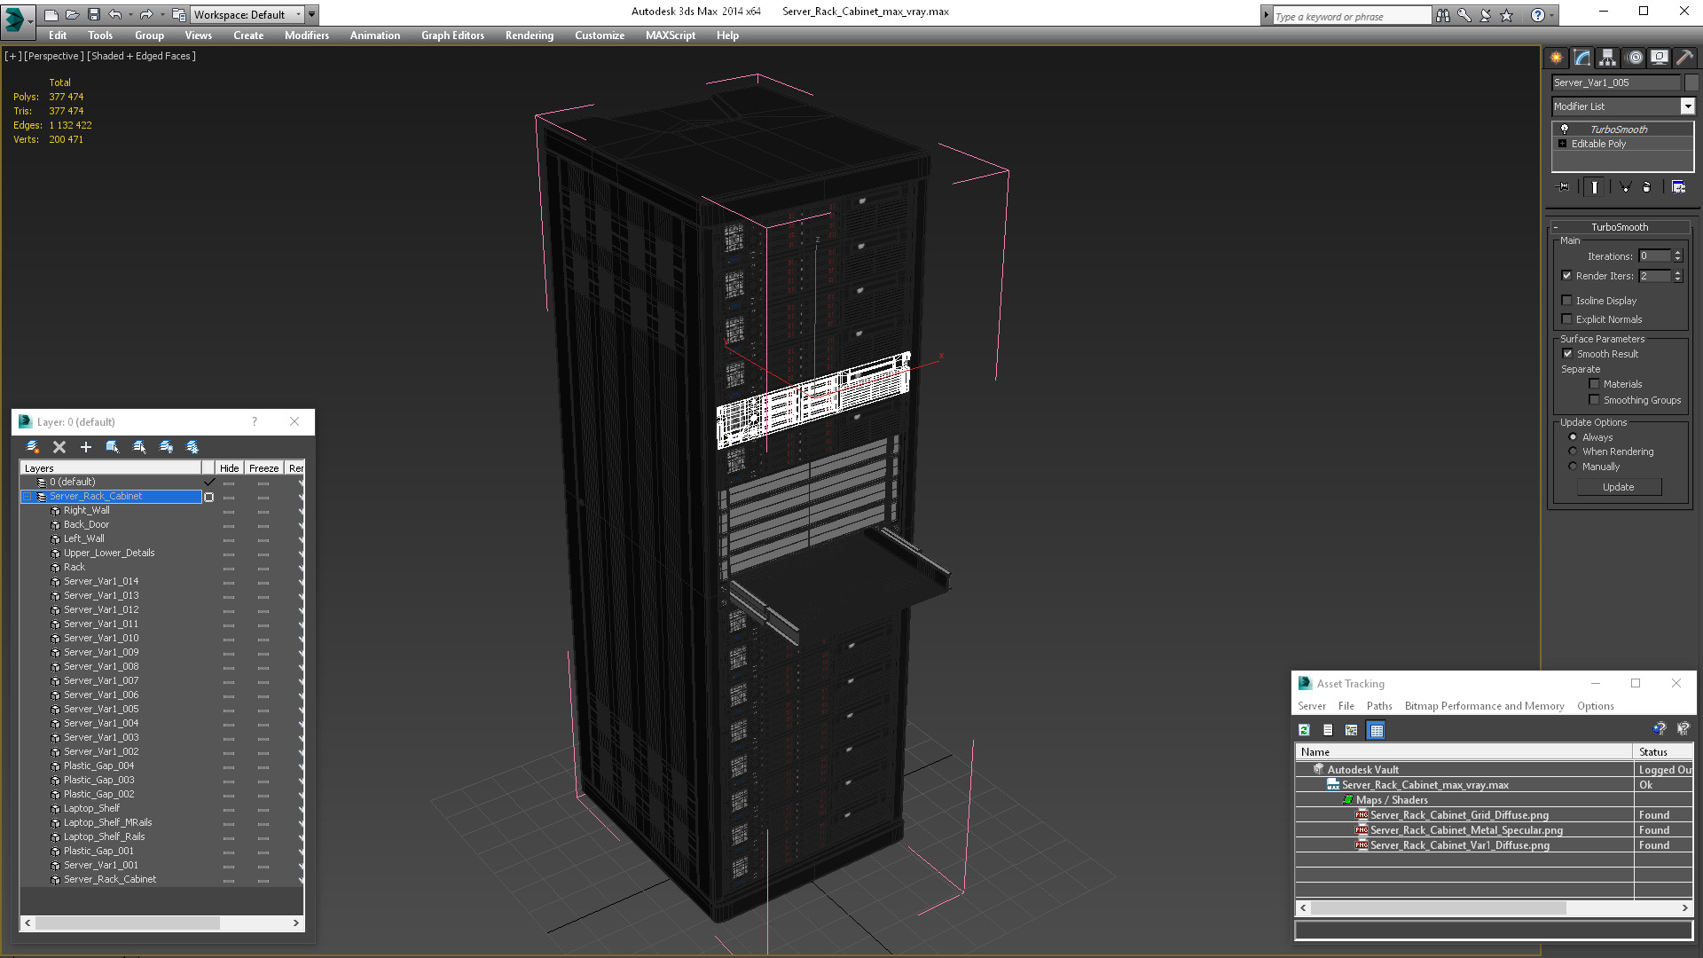Click the Pin Stack icon
This screenshot has height=958, width=1703.
(x=1563, y=186)
